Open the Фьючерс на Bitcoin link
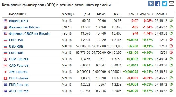 coord(24,27)
